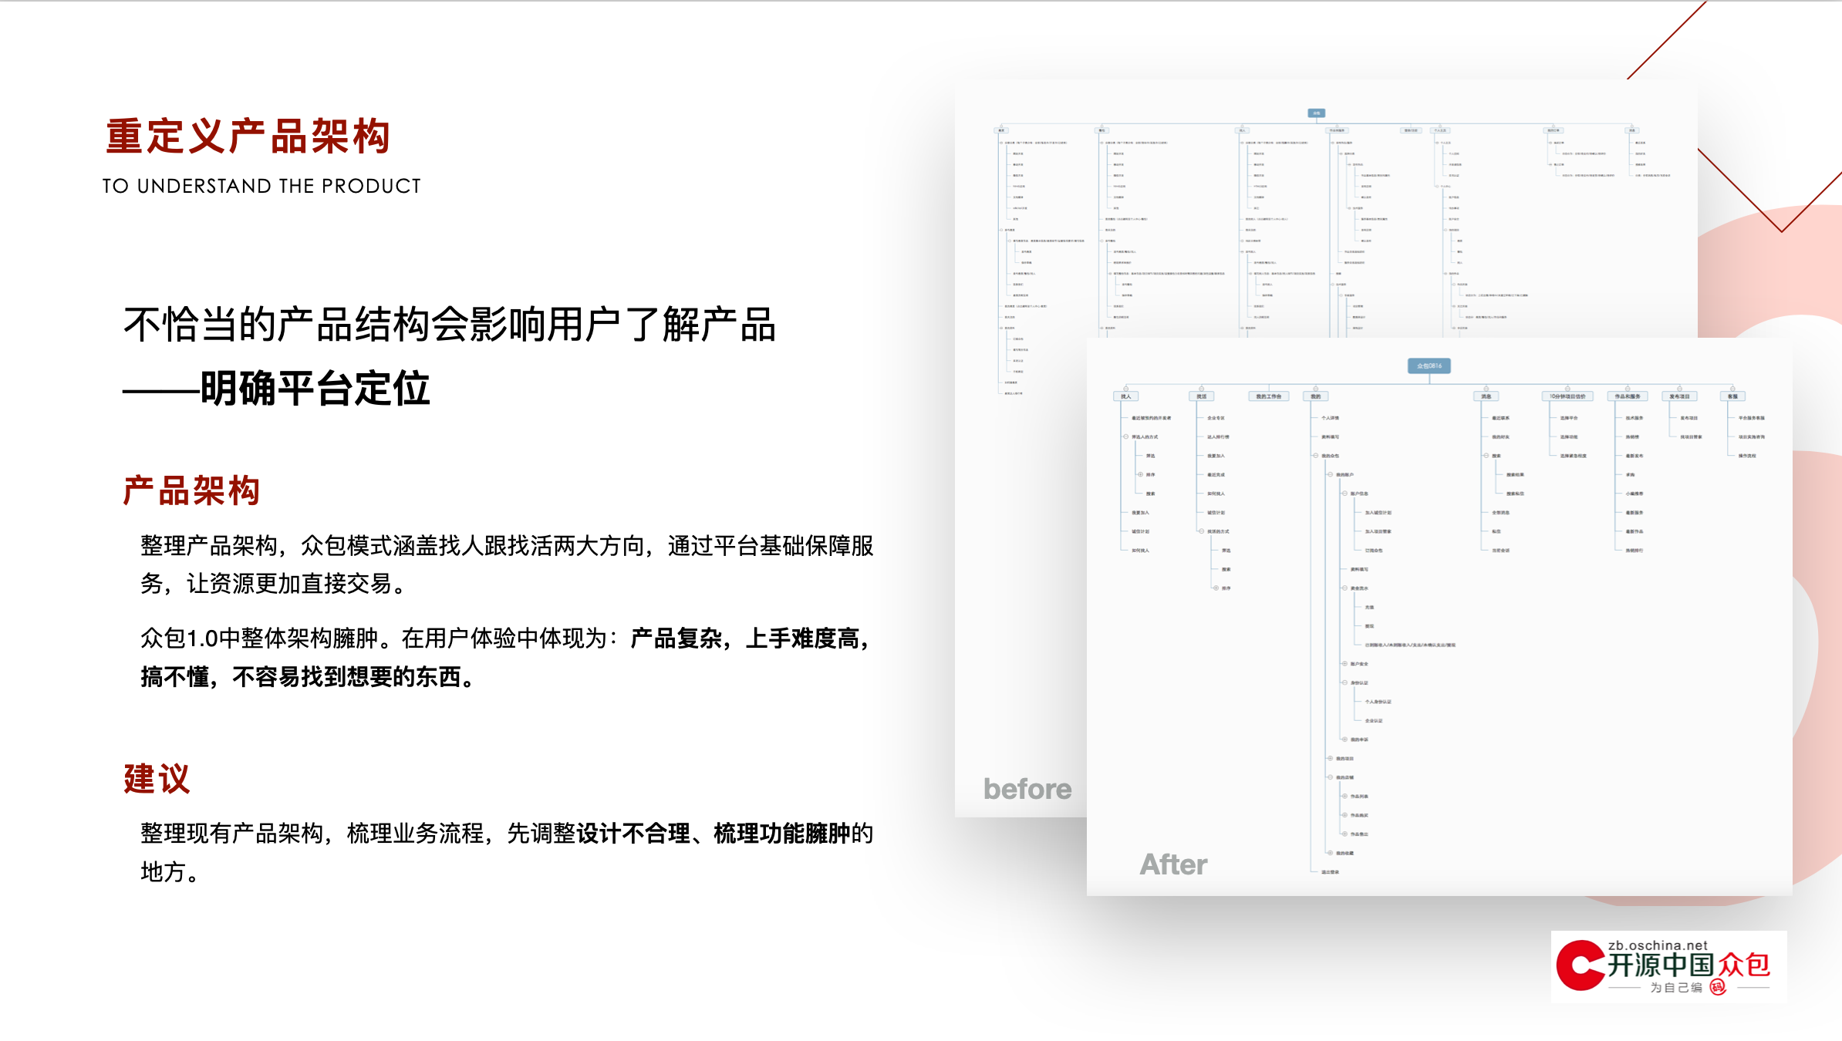Click the 开源中国众包 logo text
Screen dimensions: 1842x1041
tap(1688, 965)
